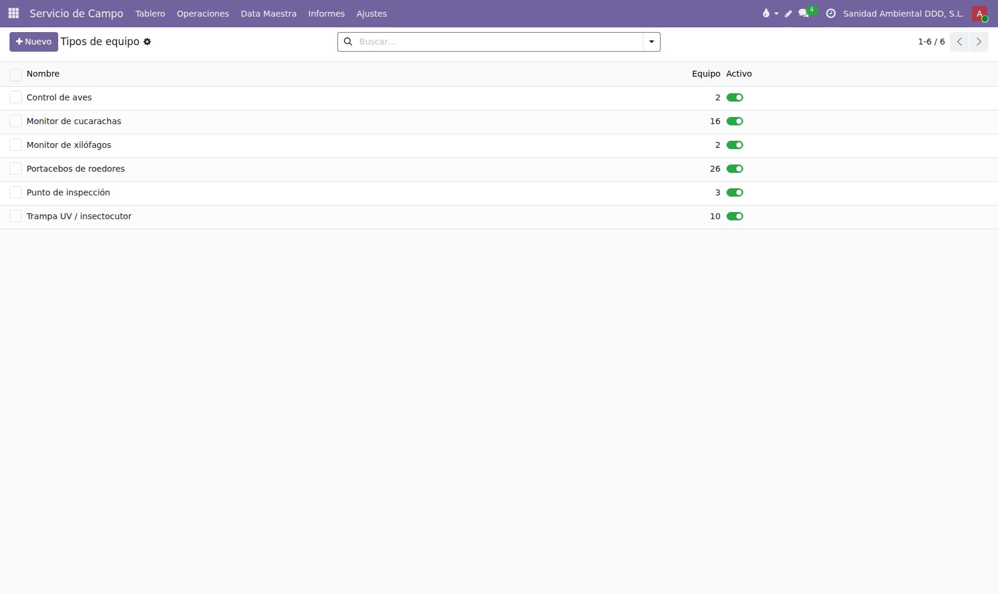Tick the checkbox for Monitor de xilófagos
This screenshot has height=594, width=998.
point(16,145)
